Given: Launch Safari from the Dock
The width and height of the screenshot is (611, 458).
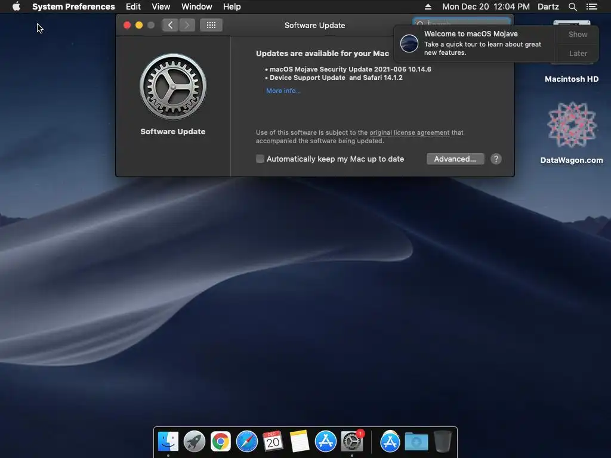Looking at the screenshot, I should point(246,442).
